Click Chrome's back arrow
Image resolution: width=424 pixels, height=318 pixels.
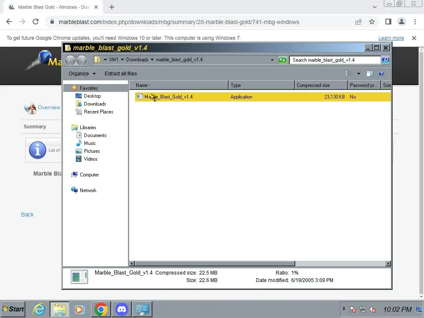click(9, 22)
